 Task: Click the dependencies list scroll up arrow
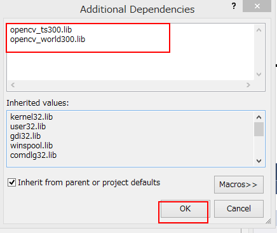259,30
